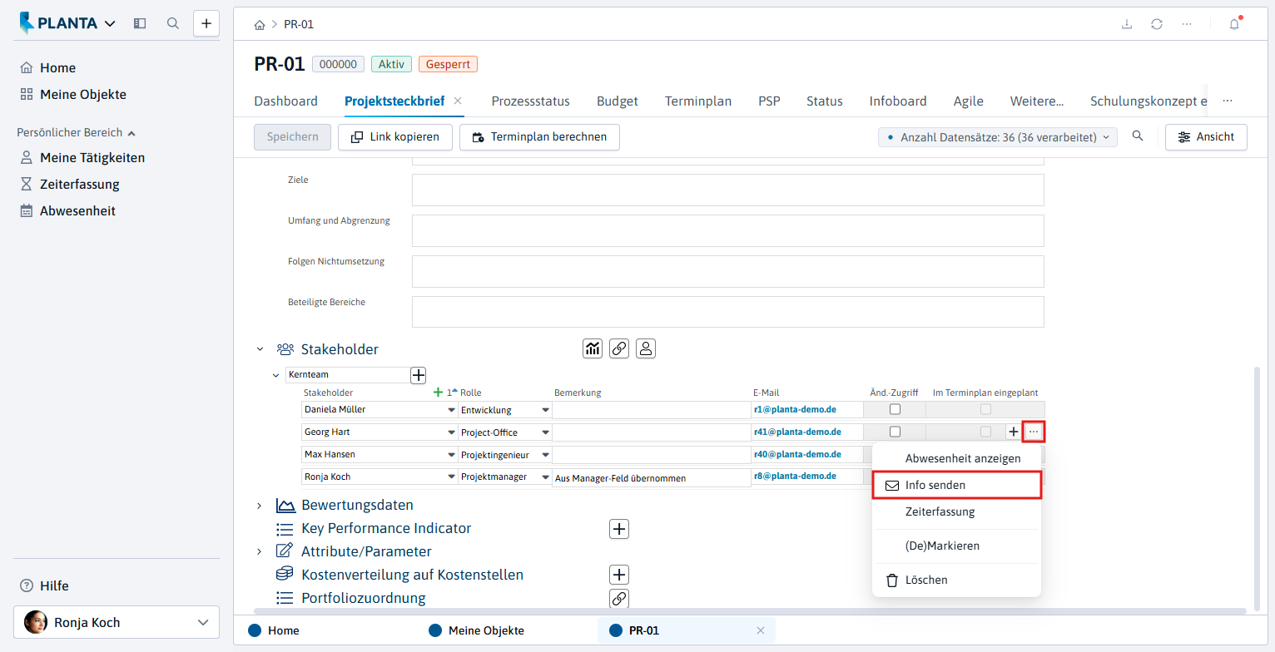This screenshot has height=652, width=1275.
Task: Add a Kostenverteilung auf Kostenstellen entry
Action: click(x=619, y=575)
